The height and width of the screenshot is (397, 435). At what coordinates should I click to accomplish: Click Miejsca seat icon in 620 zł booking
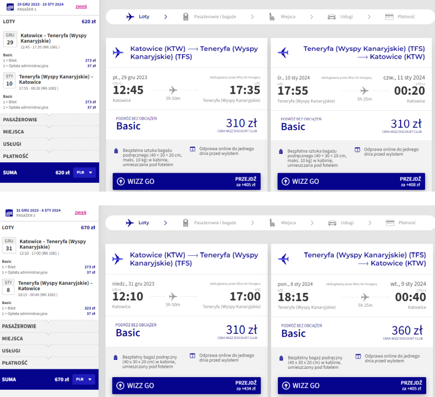pyautogui.click(x=272, y=17)
